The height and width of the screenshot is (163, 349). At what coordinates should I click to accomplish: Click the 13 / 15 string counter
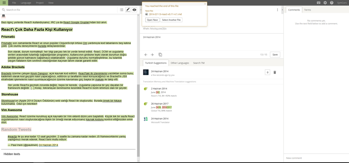coord(264,55)
